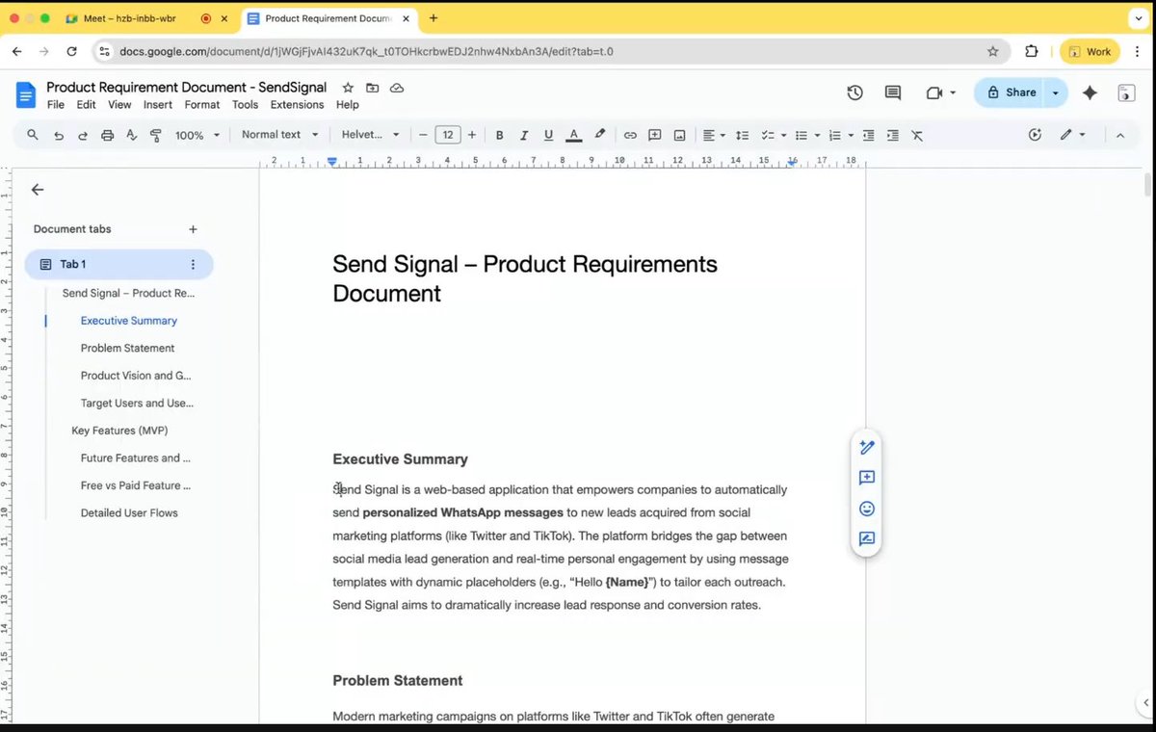
Task: Open the checklist dropdown arrow
Action: coord(784,135)
